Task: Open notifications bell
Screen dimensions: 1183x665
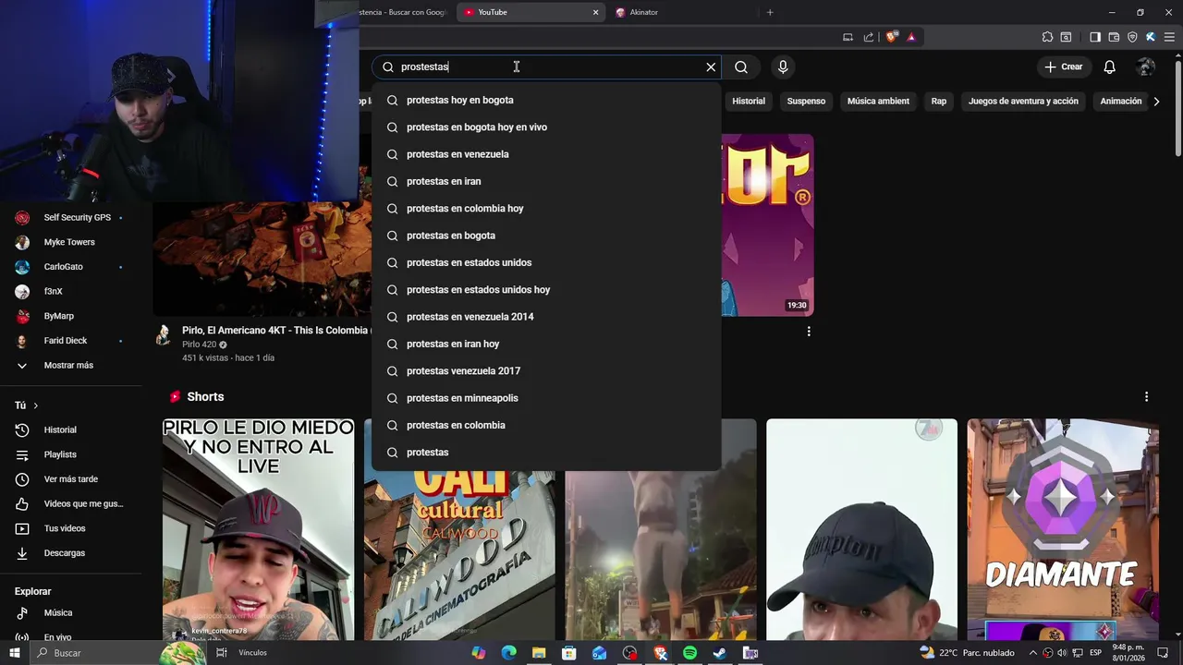Action: click(x=1109, y=66)
